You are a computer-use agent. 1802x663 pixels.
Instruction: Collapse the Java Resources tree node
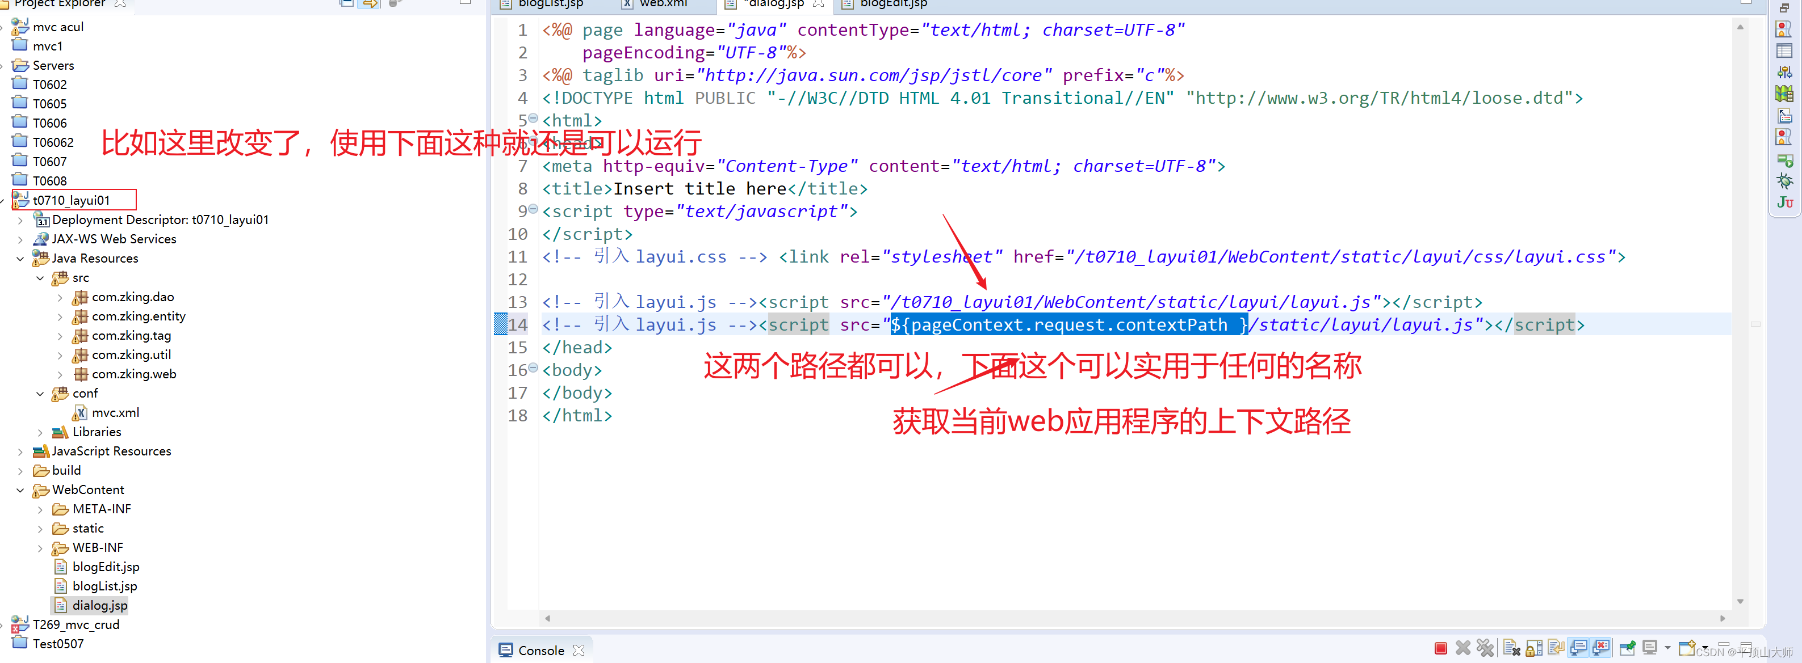point(20,259)
